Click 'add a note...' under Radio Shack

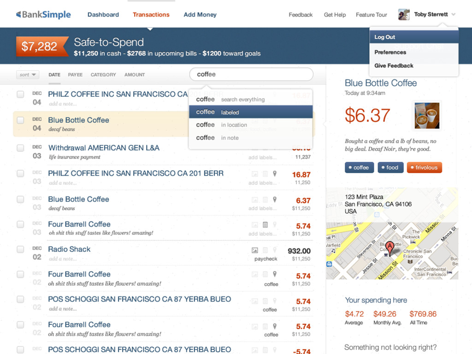coord(63,259)
